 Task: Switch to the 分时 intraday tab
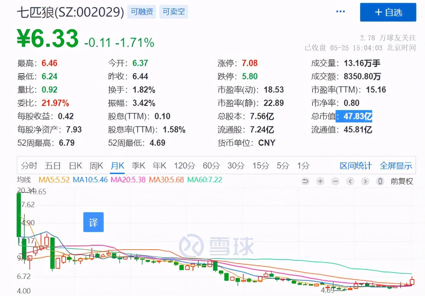click(x=29, y=165)
